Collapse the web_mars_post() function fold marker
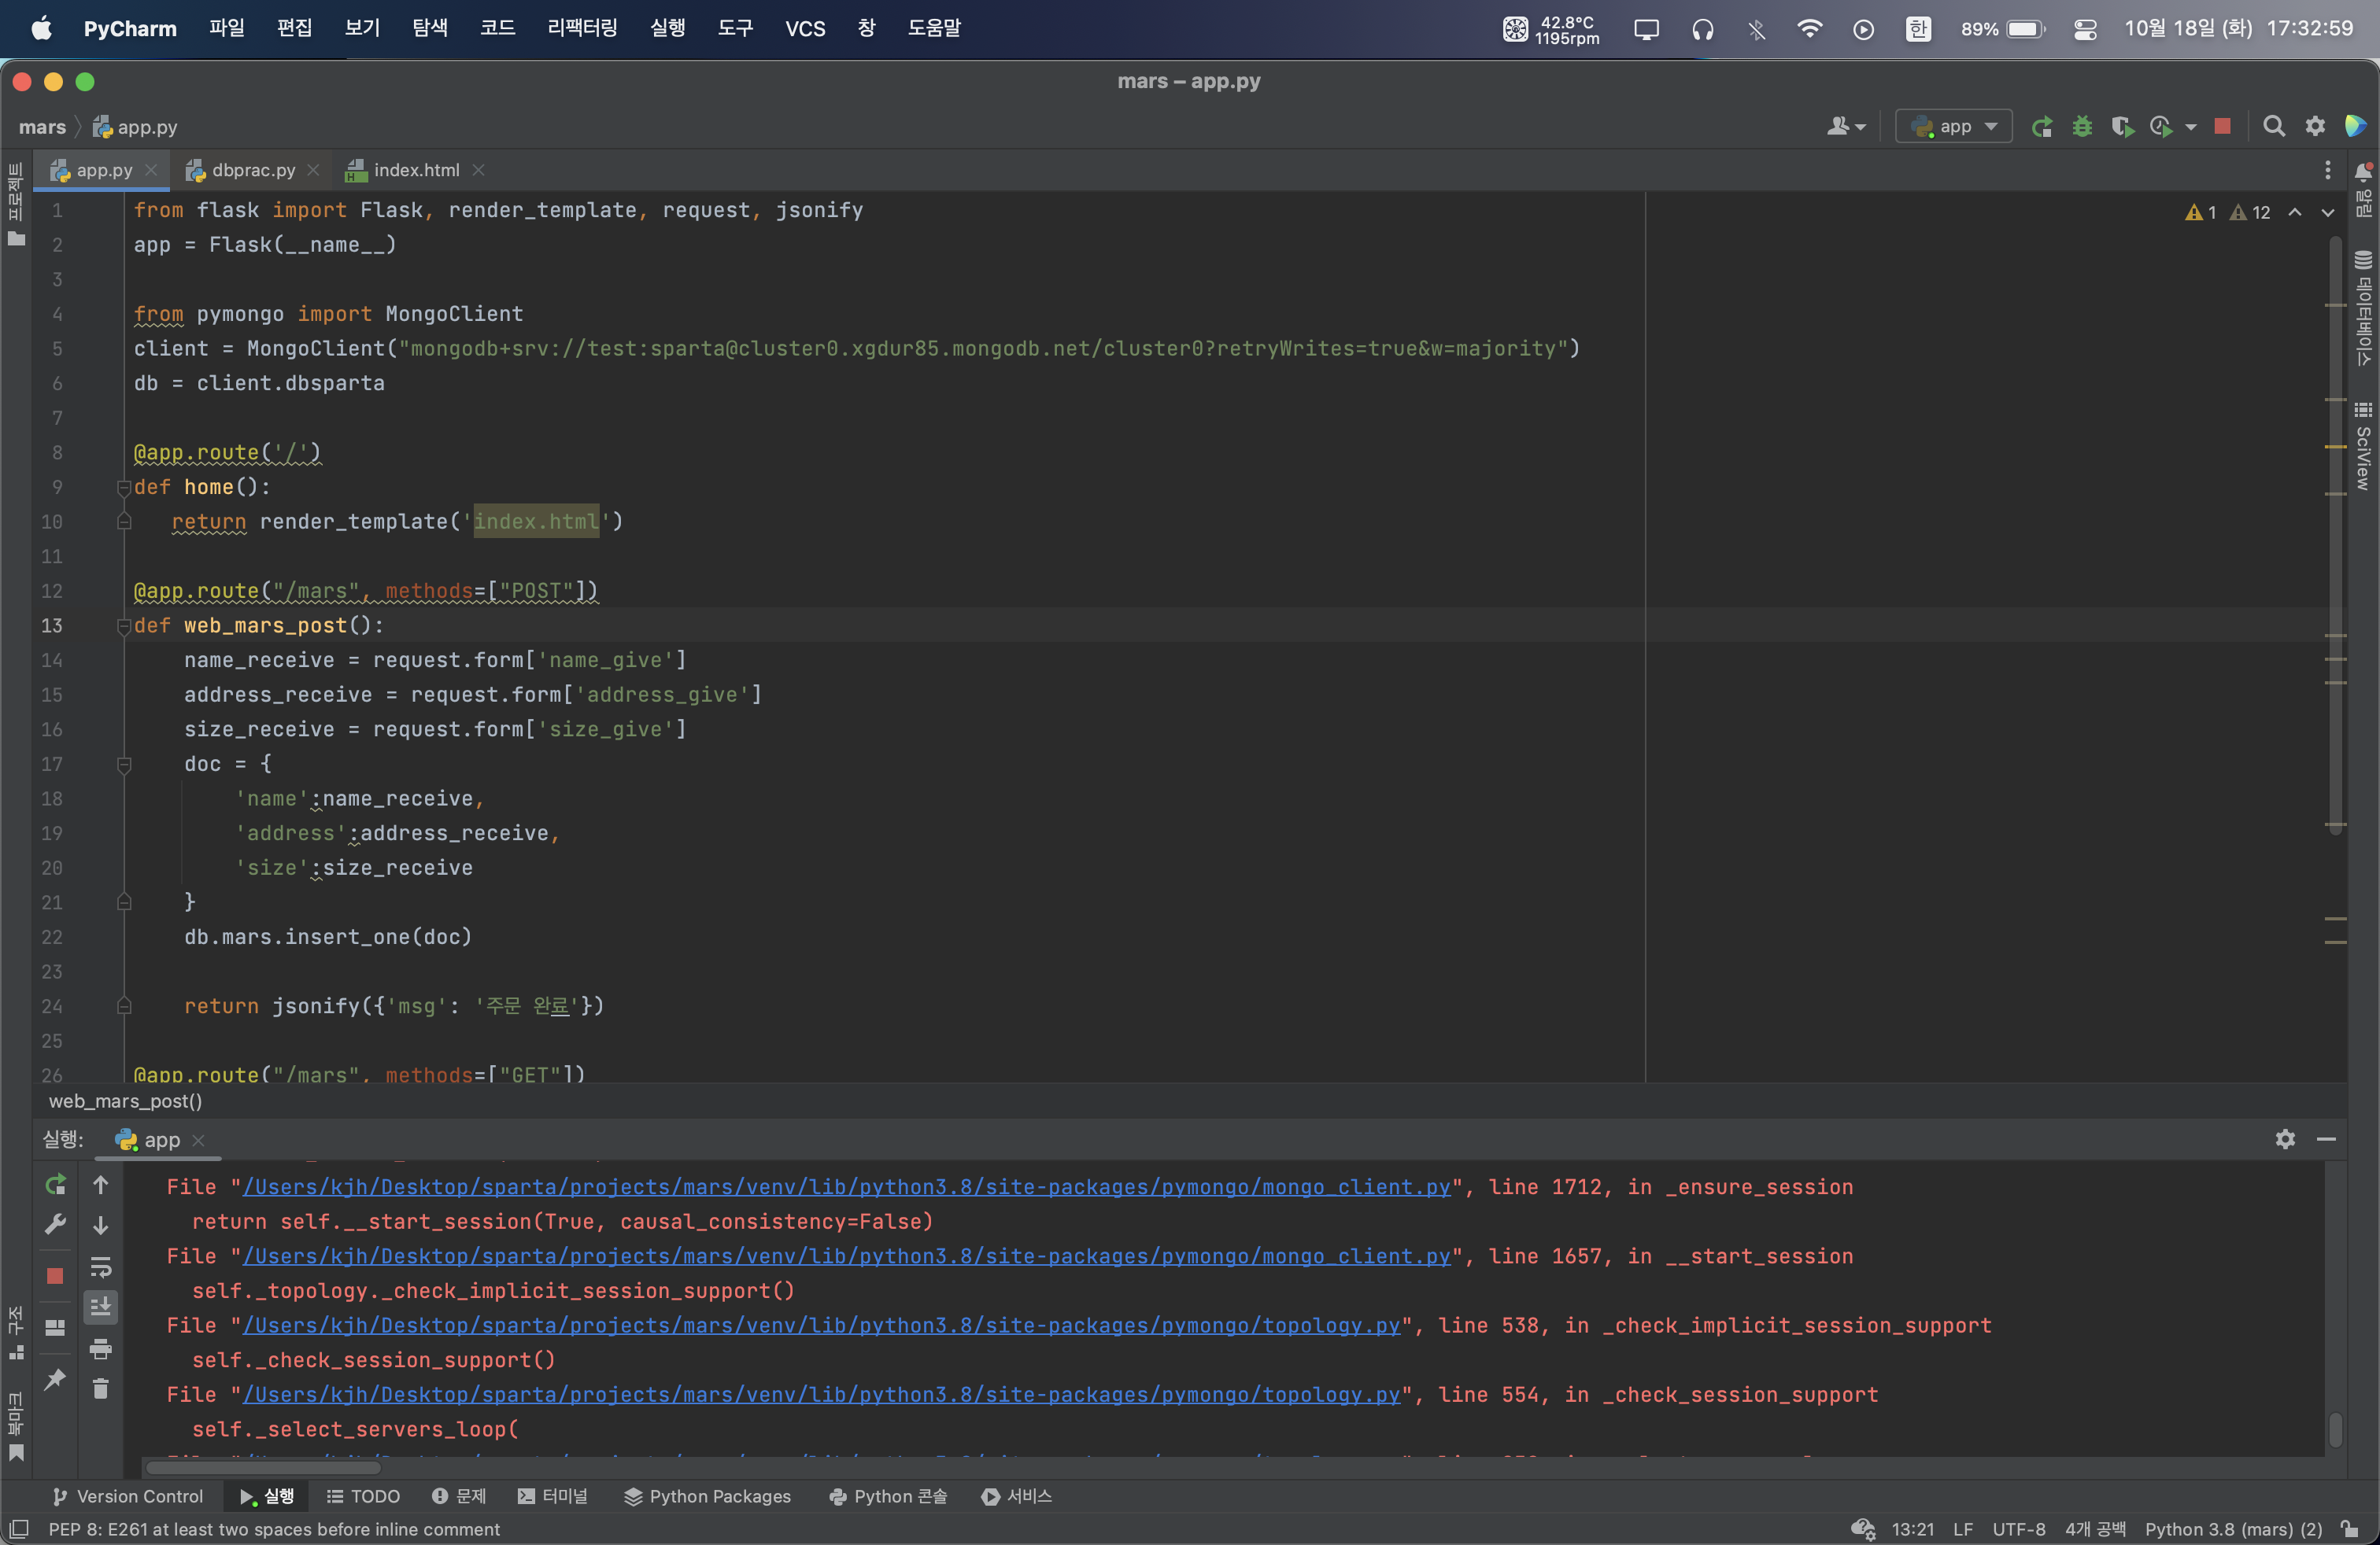 (x=124, y=627)
